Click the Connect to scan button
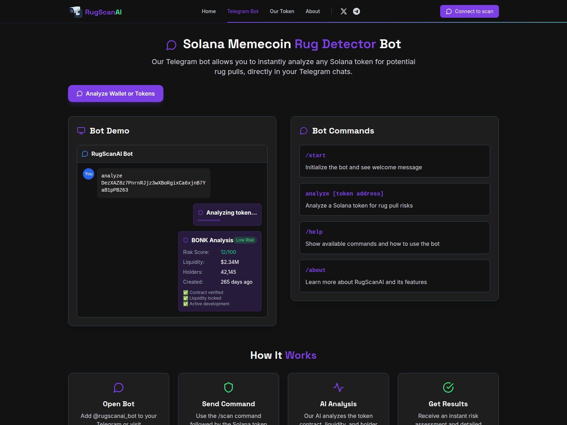The image size is (567, 425). 470,11
